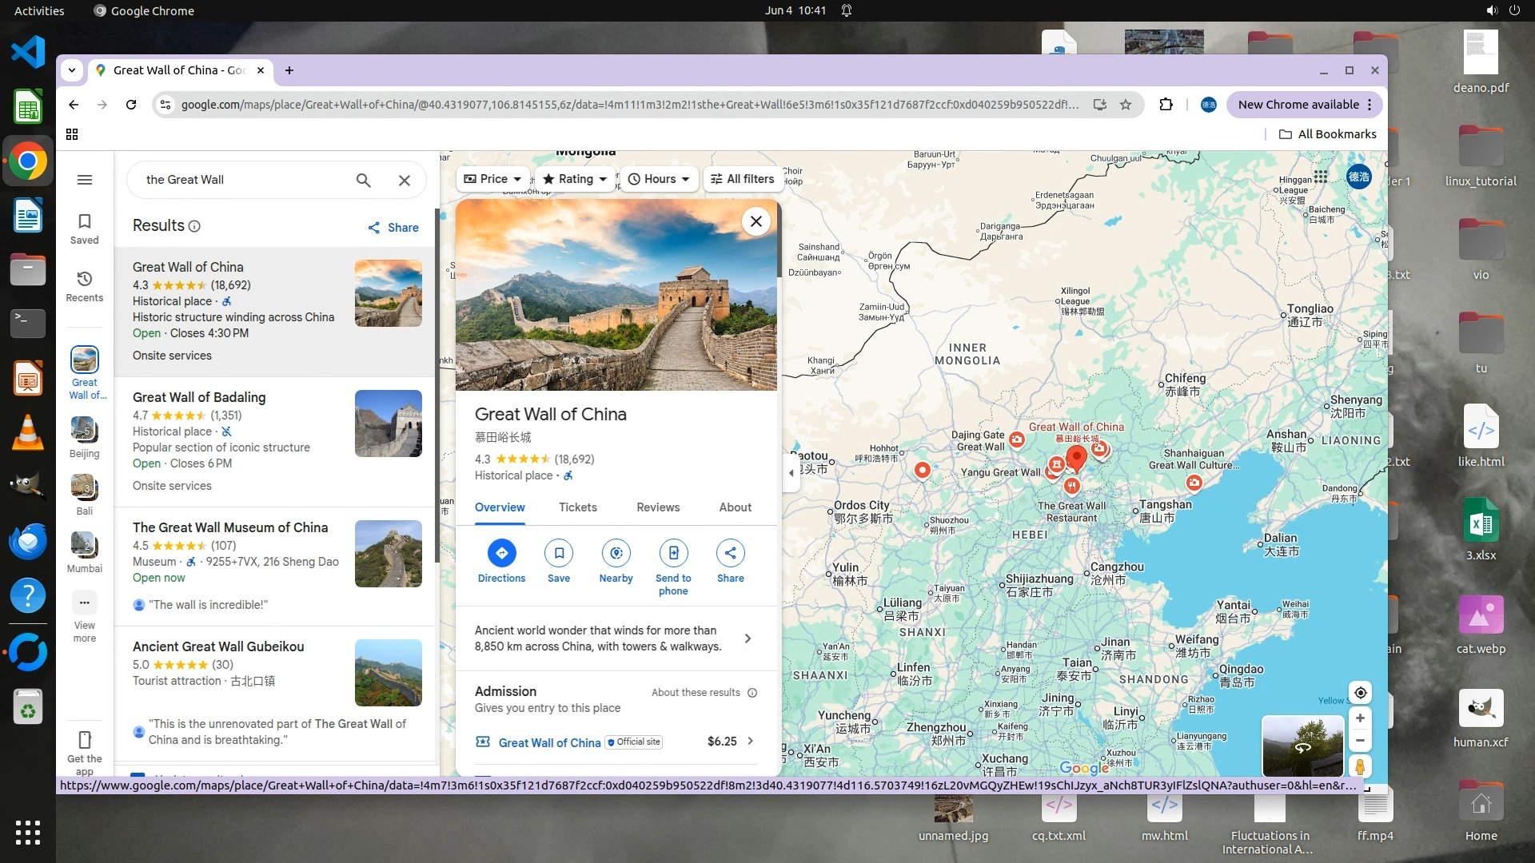Viewport: 1535px width, 863px height.
Task: Open Great Wall of China official site link
Action: click(x=549, y=742)
